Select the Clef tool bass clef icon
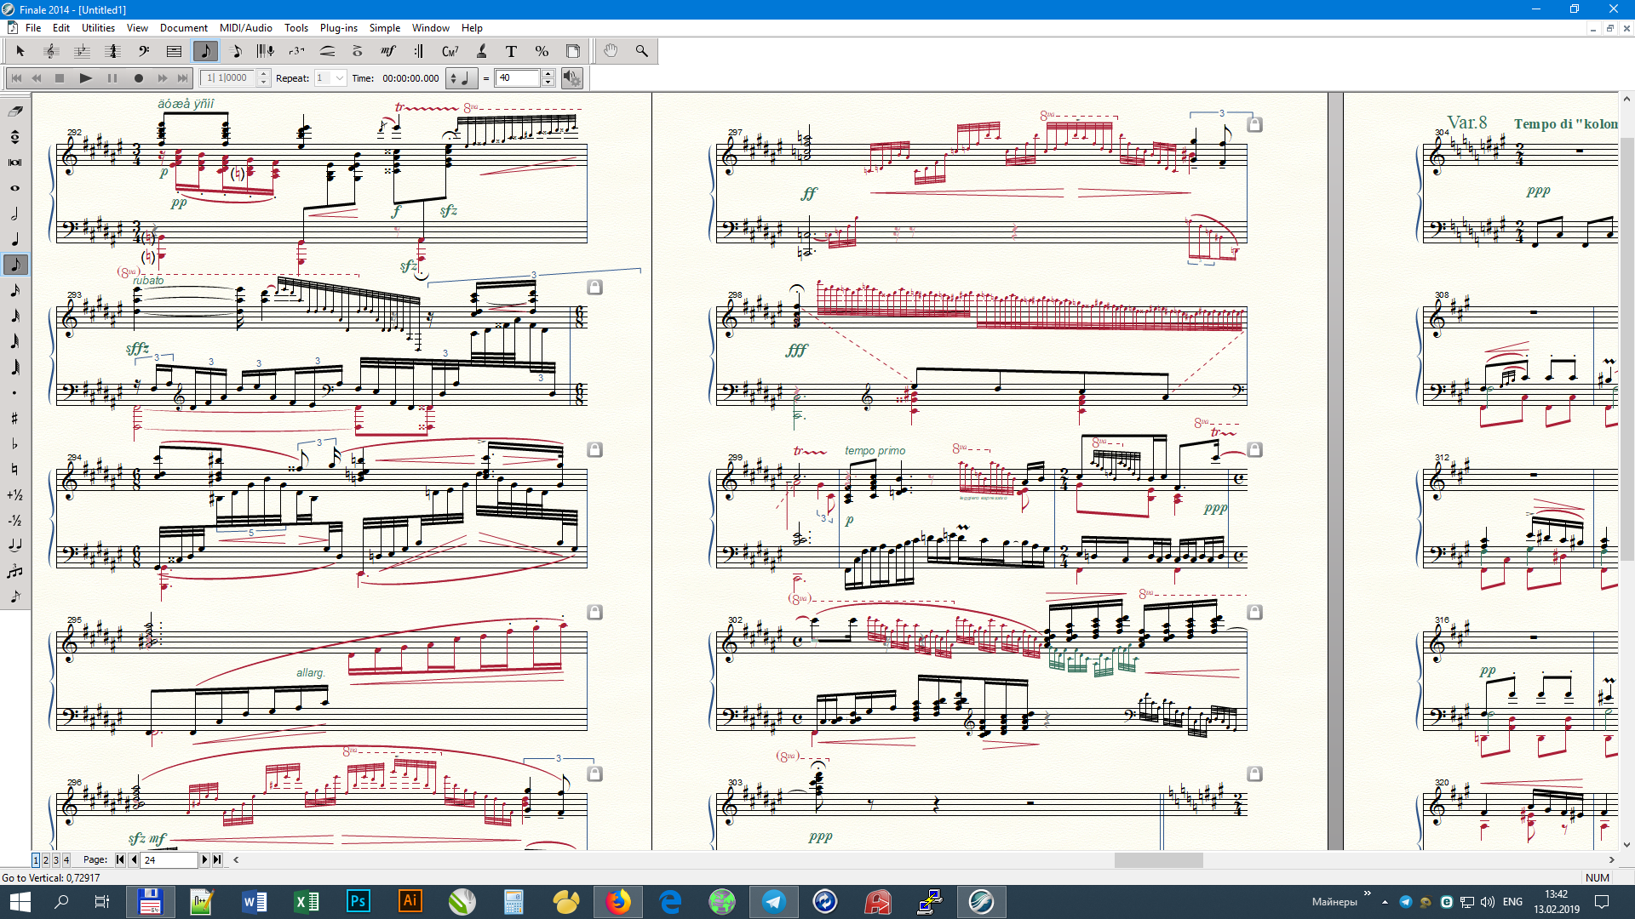The width and height of the screenshot is (1635, 919). (x=143, y=51)
